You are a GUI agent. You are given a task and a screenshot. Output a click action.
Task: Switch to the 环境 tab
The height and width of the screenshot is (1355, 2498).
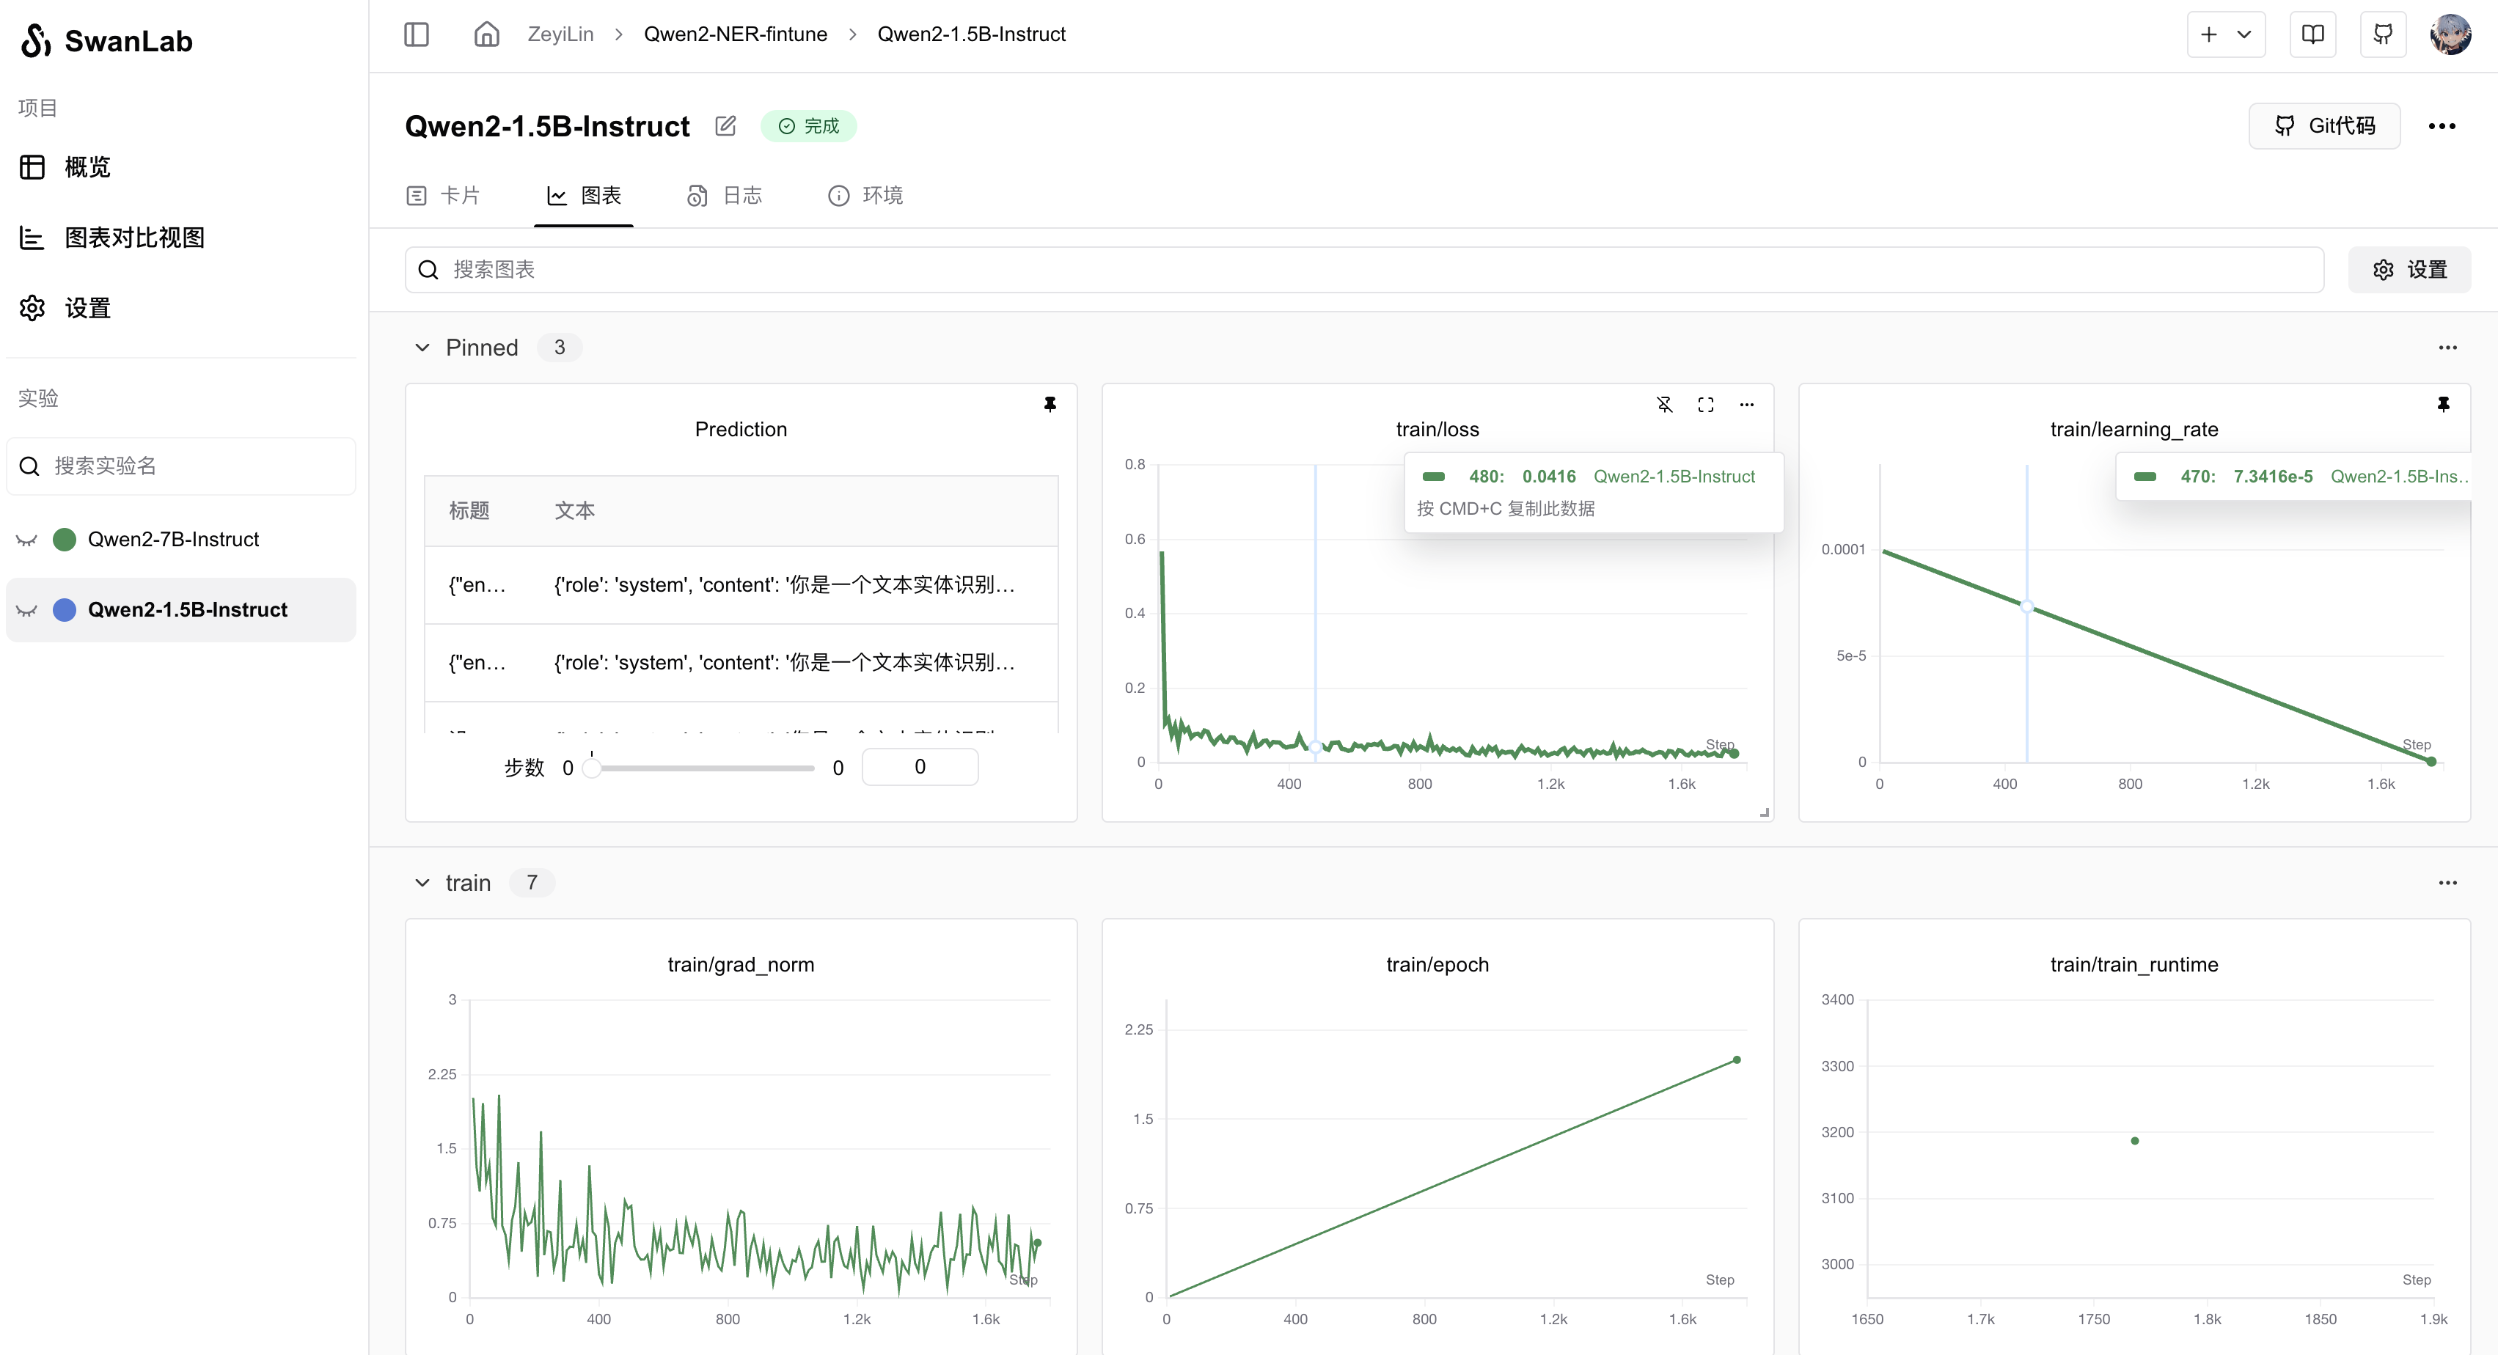865,196
